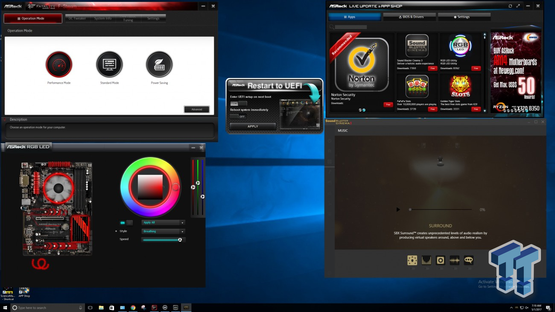Click the Sound Blaster playback progress slider
The width and height of the screenshot is (555, 312).
(x=441, y=210)
